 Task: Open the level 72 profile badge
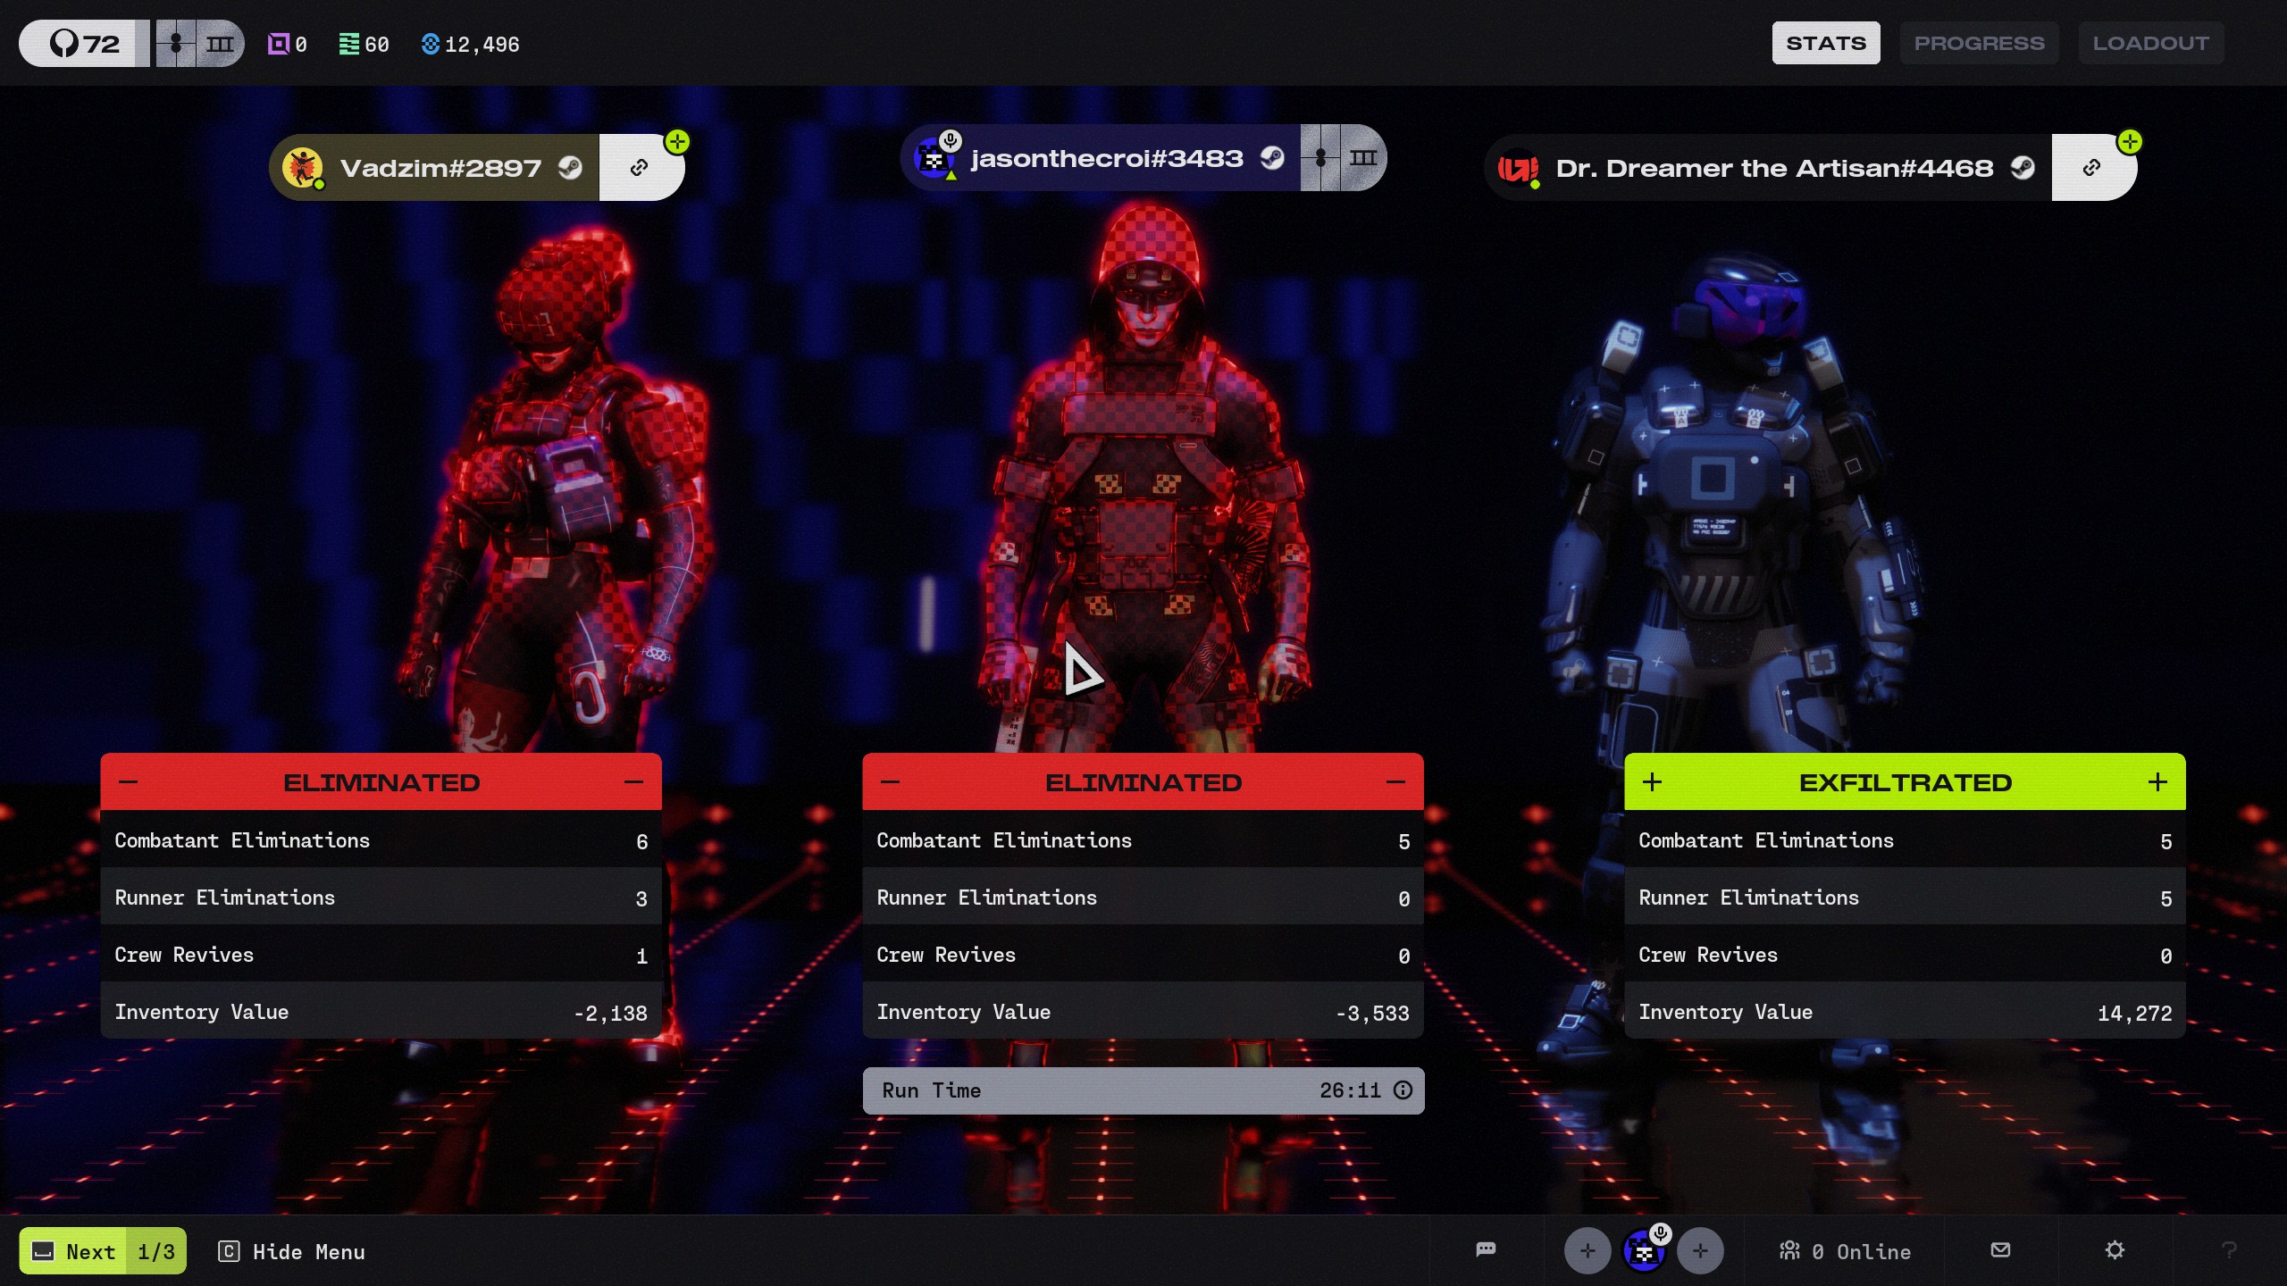pos(84,43)
